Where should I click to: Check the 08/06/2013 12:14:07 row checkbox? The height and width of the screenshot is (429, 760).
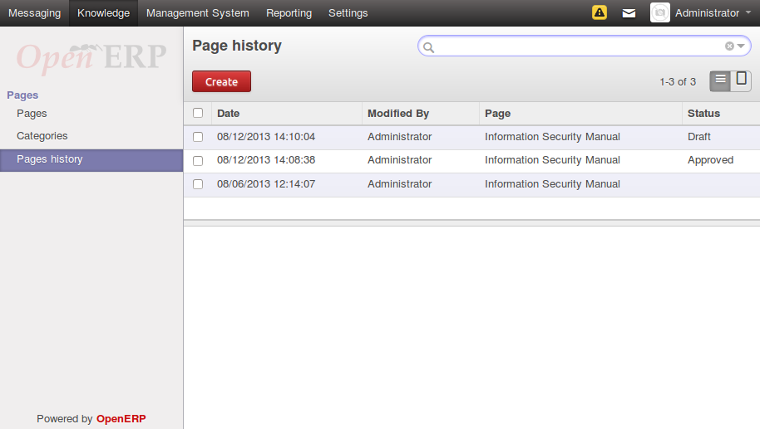(x=198, y=184)
